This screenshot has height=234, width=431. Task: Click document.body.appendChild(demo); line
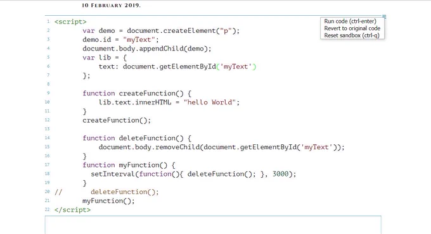pyautogui.click(x=147, y=49)
